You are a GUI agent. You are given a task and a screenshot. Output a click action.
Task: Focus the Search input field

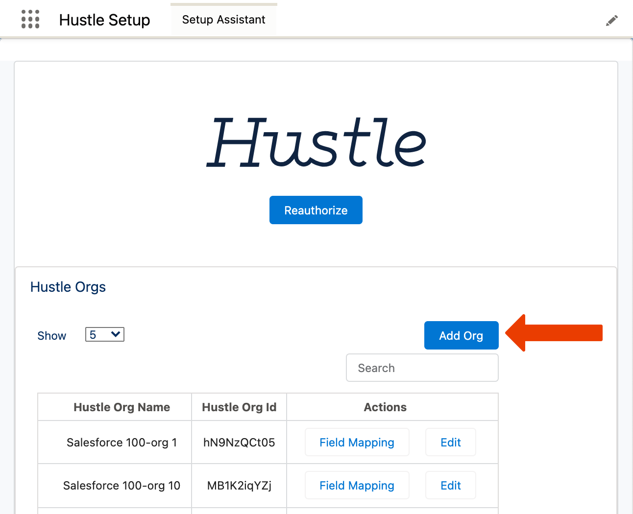(x=422, y=368)
